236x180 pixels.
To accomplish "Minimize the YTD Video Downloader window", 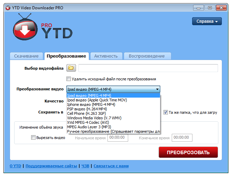I will 198,8.
